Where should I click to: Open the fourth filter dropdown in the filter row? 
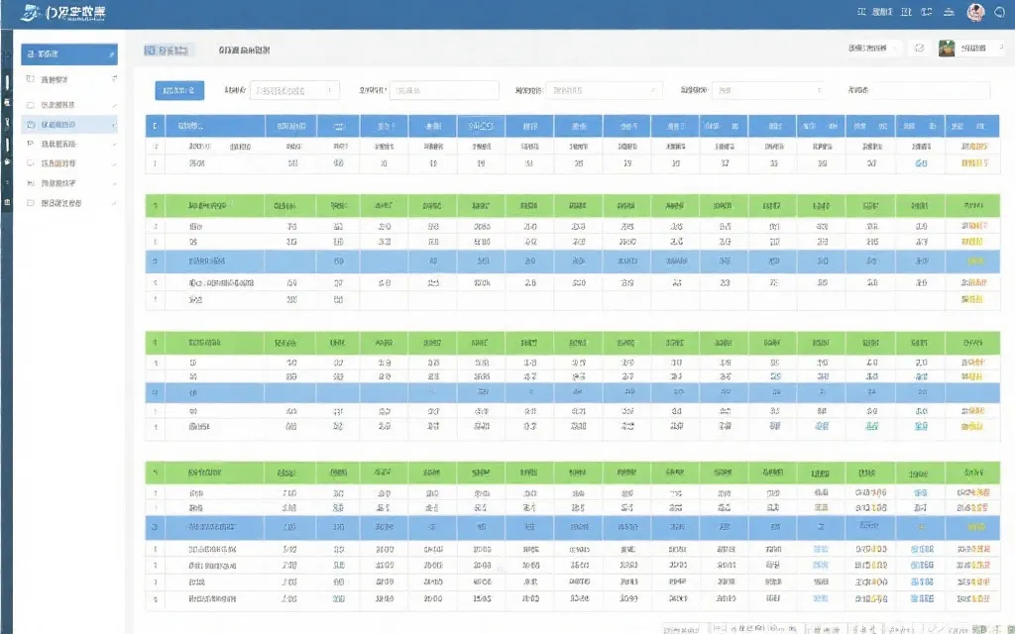coord(769,90)
